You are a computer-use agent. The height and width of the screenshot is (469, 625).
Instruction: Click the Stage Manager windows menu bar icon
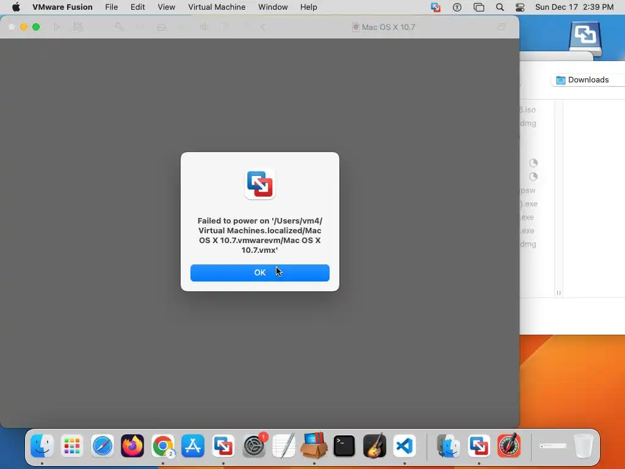(x=479, y=7)
